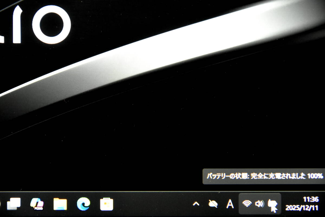Click the I letter of the wallpaper logo

pos(17,25)
